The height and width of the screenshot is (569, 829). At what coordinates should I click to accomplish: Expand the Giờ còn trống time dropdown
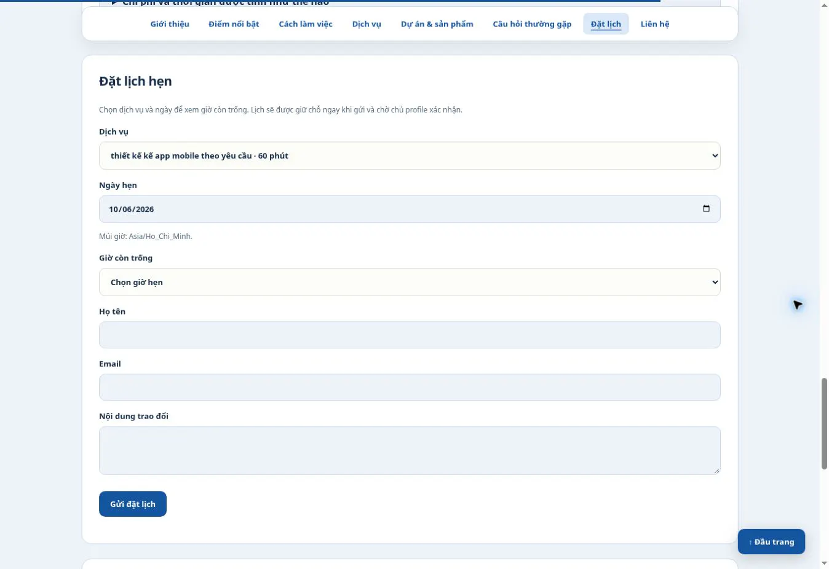tap(410, 283)
